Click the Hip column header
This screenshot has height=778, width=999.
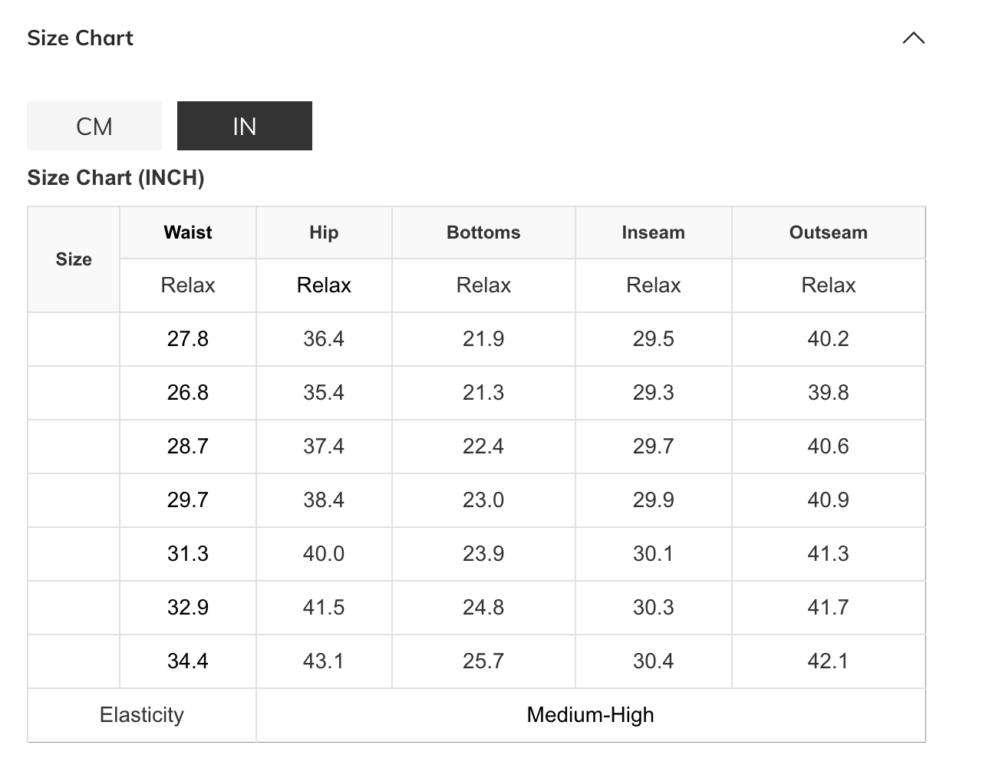coord(324,232)
